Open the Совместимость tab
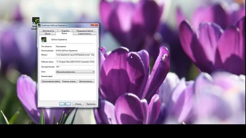This screenshot has height=138, width=246. [85, 34]
